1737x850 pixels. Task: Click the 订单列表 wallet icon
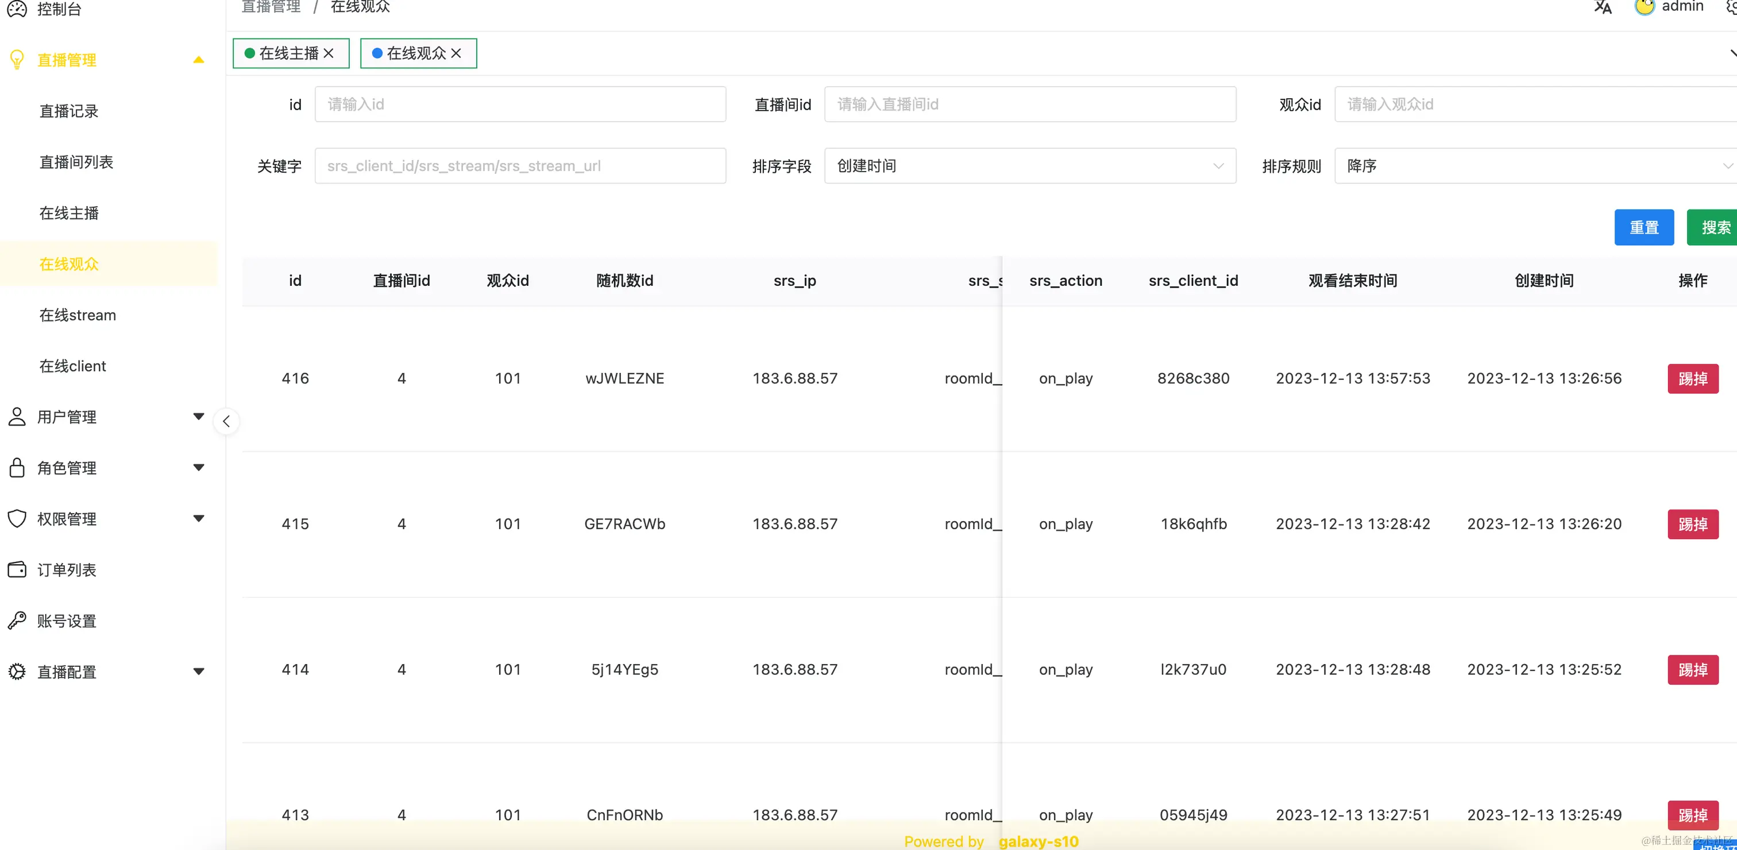point(17,570)
